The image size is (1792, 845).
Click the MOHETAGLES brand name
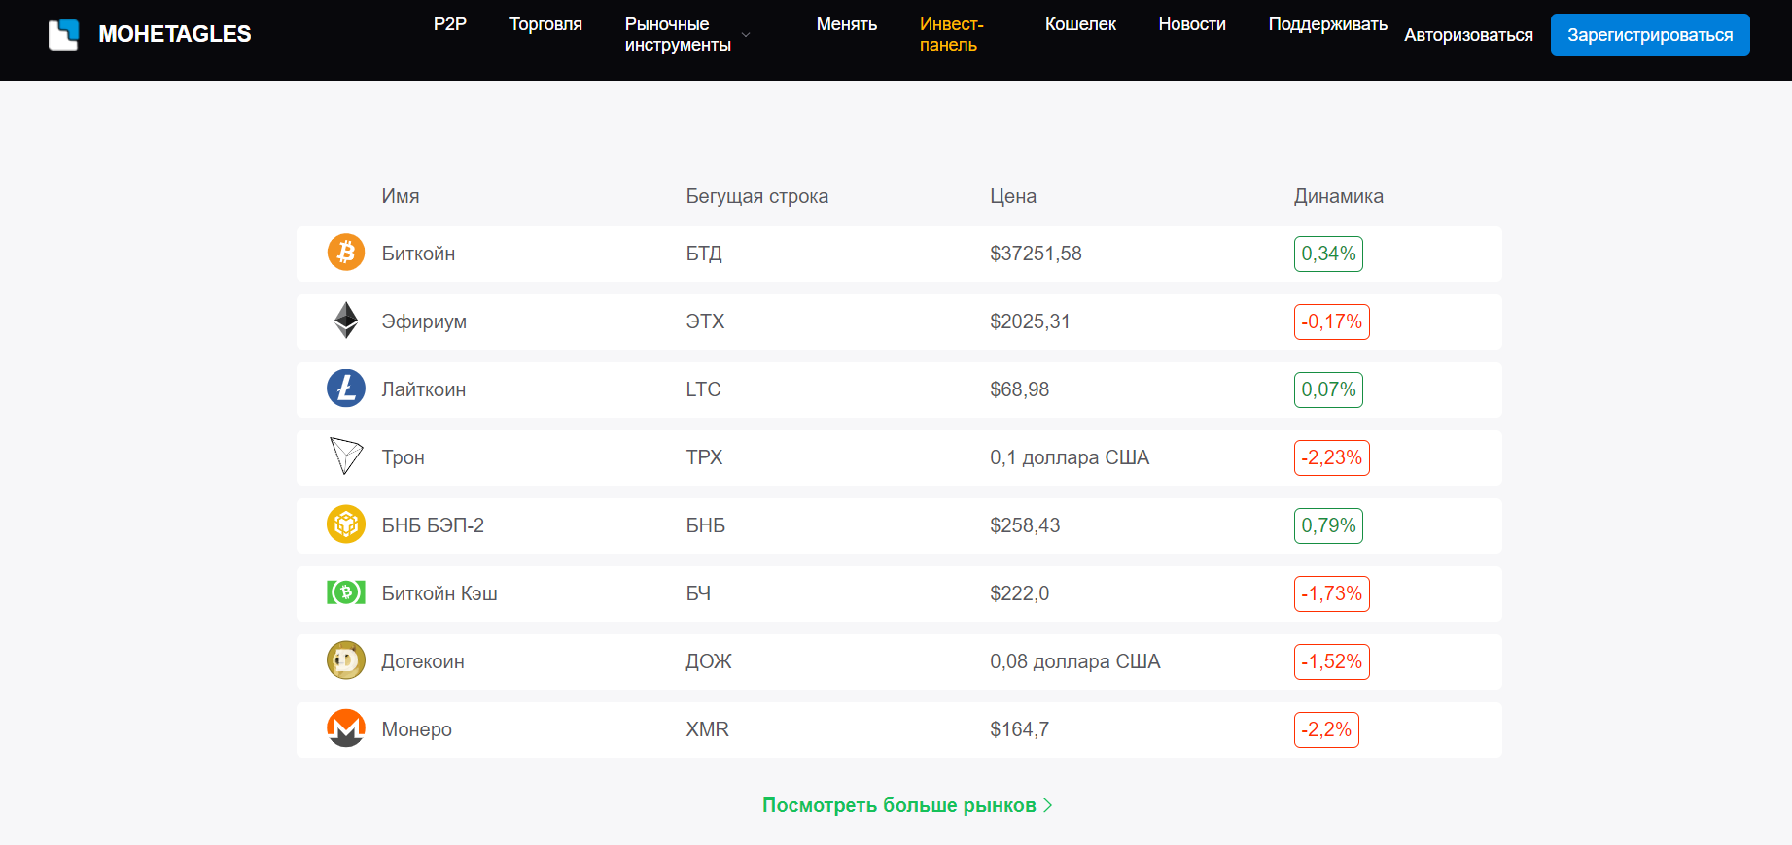click(x=175, y=34)
